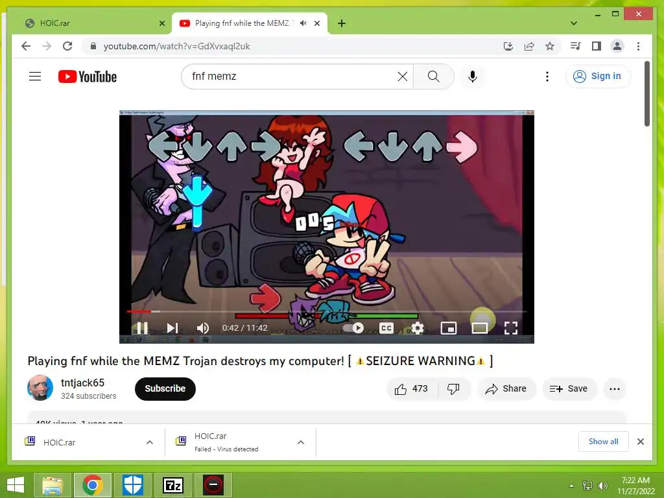
Task: Expand options for failed HOIC.rar download
Action: click(x=301, y=442)
